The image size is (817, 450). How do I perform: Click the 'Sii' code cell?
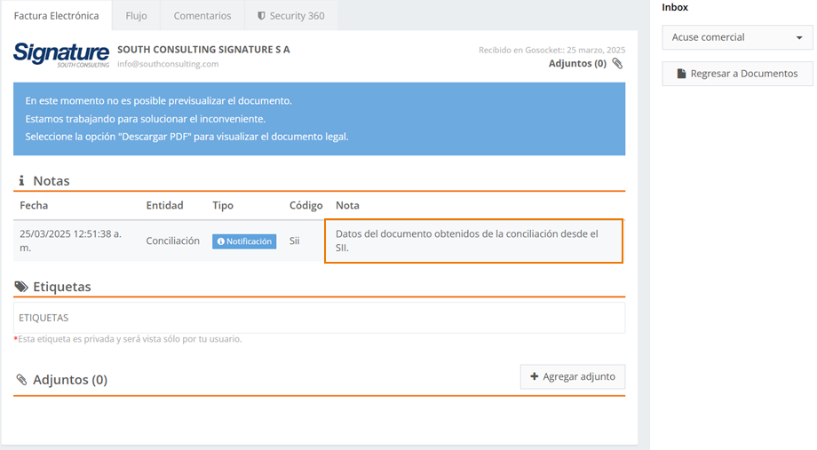coord(295,241)
